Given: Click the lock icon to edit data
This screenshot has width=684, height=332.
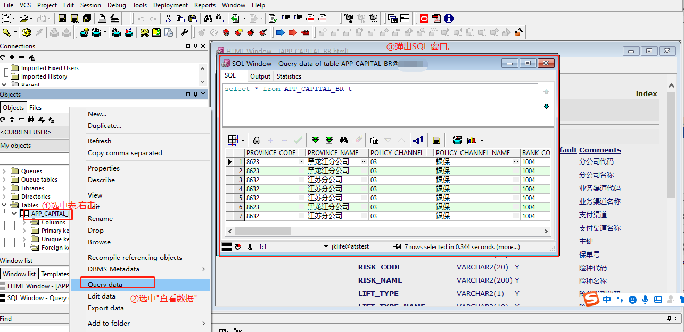Looking at the screenshot, I should point(257,140).
